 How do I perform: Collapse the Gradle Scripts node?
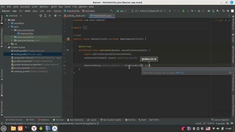pyautogui.click(x=6, y=47)
